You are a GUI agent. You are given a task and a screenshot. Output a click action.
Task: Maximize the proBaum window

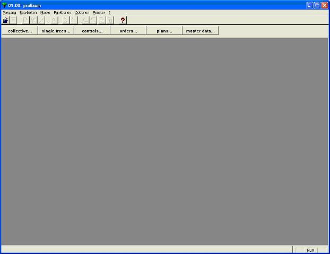(x=317, y=5)
